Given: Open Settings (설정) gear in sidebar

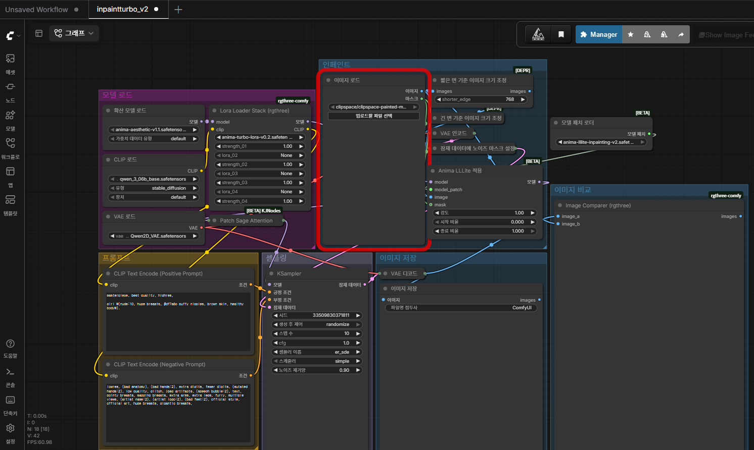Looking at the screenshot, I should (x=10, y=433).
